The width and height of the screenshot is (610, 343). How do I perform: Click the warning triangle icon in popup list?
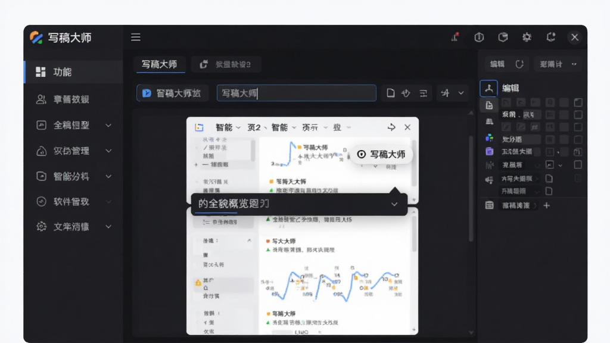[x=198, y=283]
